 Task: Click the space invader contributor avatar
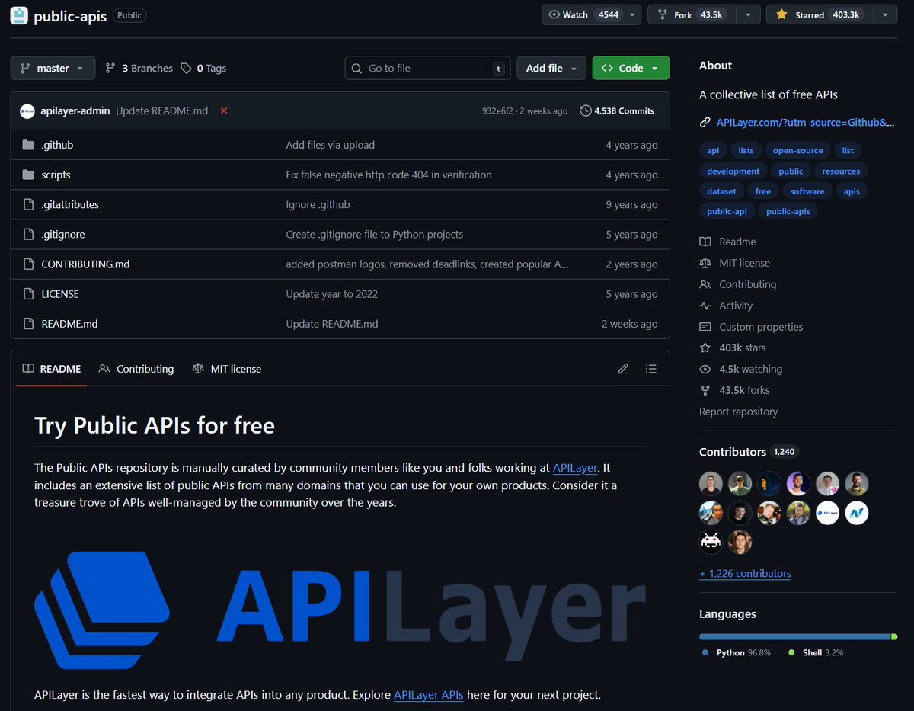coord(711,542)
